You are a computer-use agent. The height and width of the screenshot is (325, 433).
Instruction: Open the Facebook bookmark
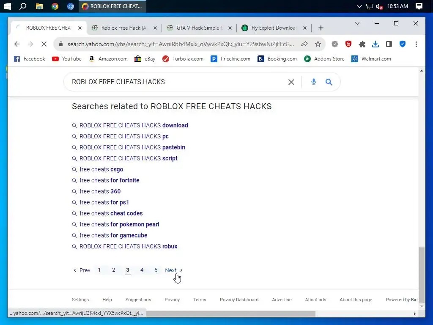30,59
